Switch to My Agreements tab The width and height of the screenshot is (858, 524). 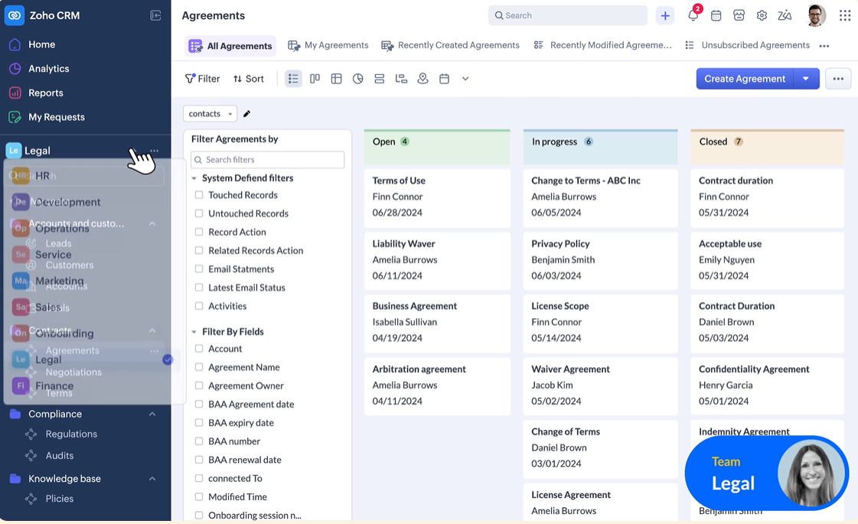point(328,45)
